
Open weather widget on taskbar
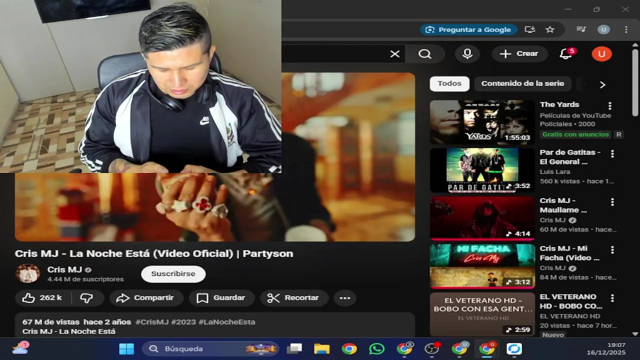click(20, 348)
